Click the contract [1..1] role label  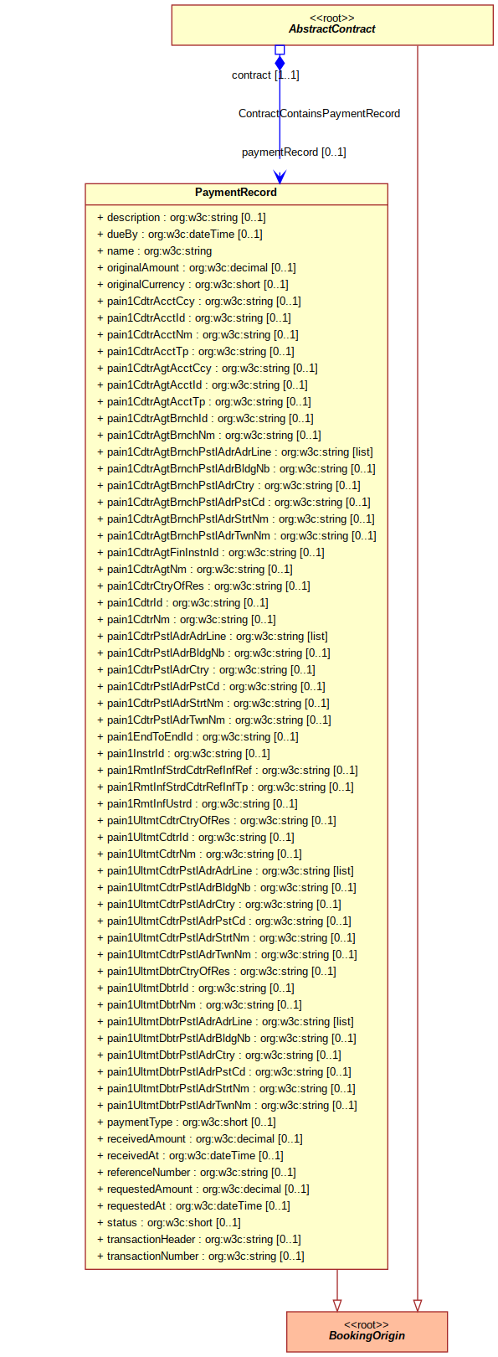pyautogui.click(x=265, y=75)
